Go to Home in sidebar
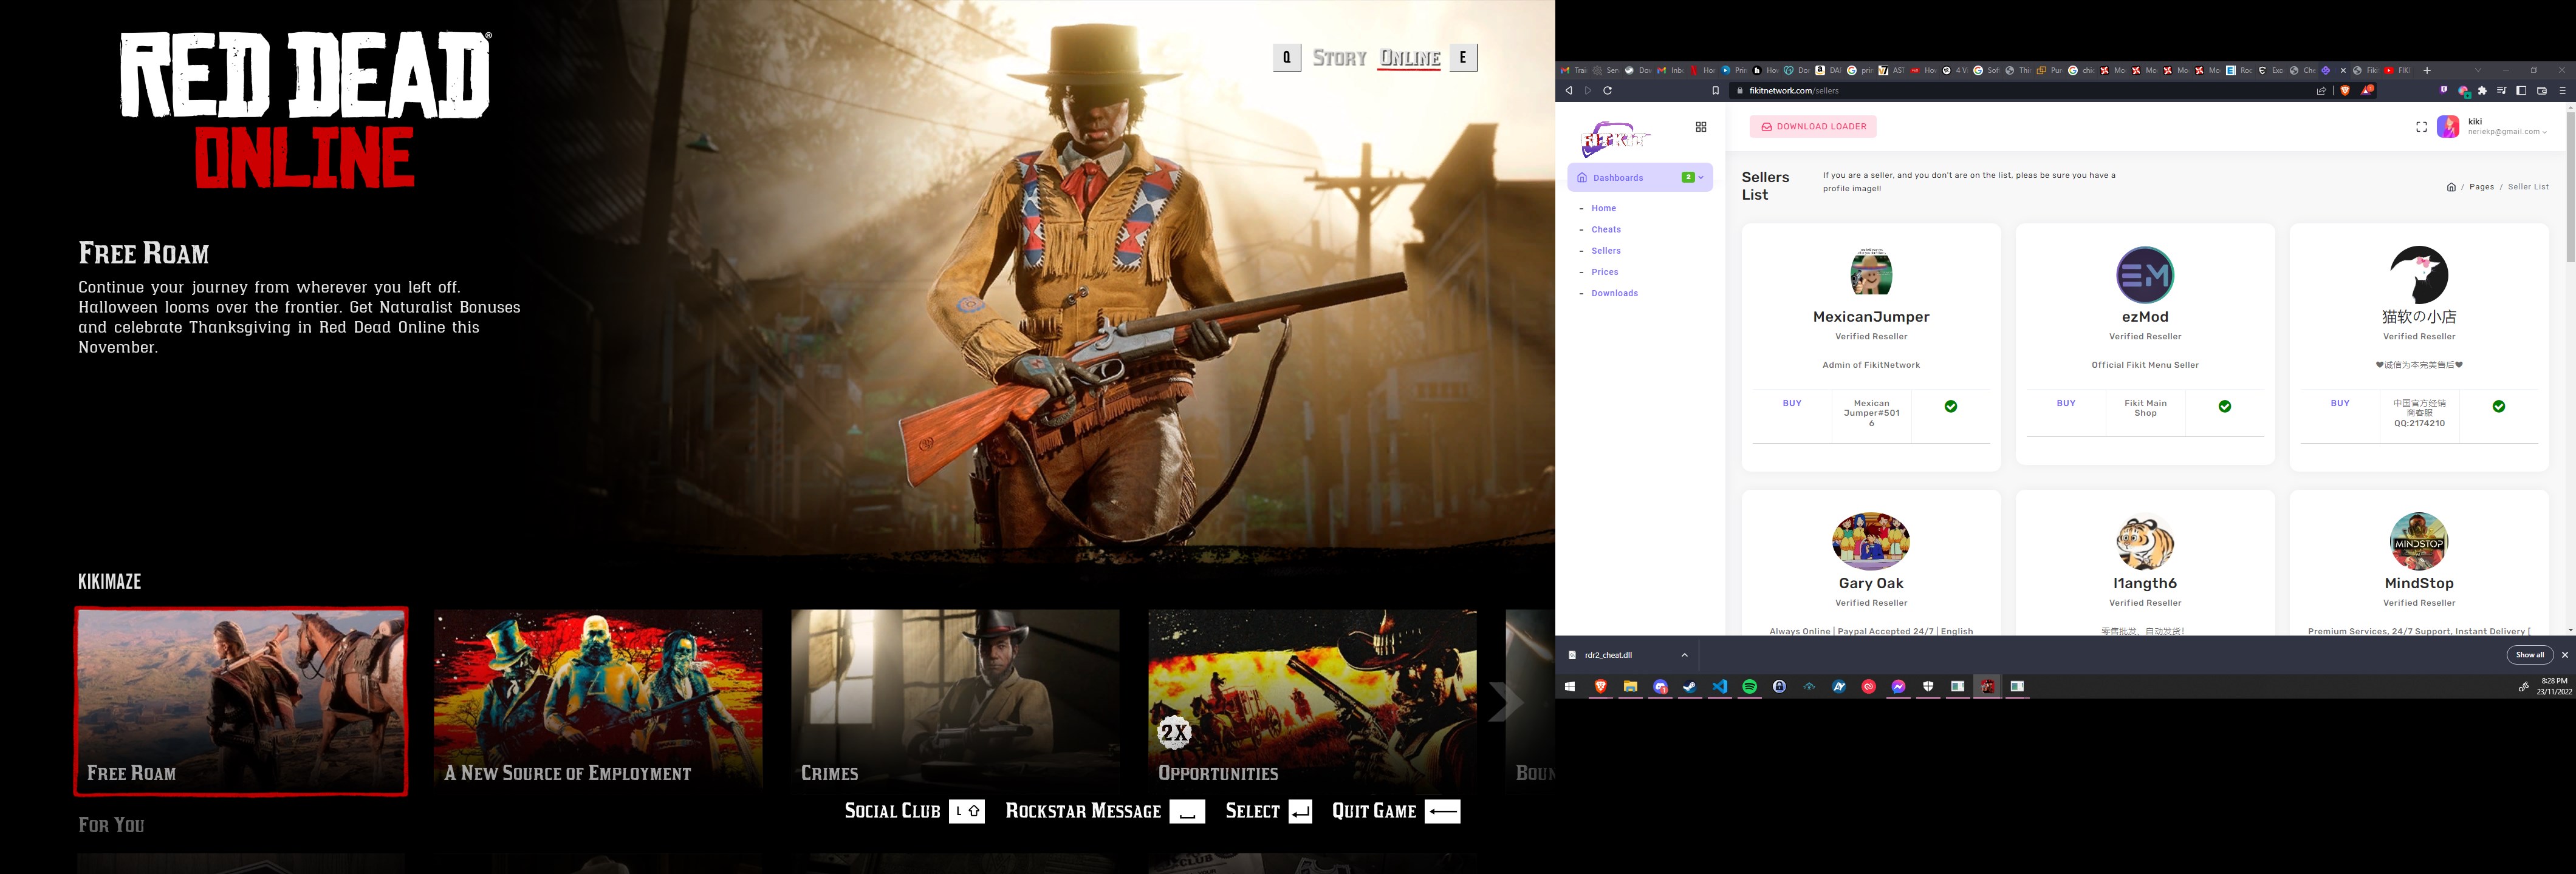Image resolution: width=2576 pixels, height=874 pixels. pos(1604,209)
